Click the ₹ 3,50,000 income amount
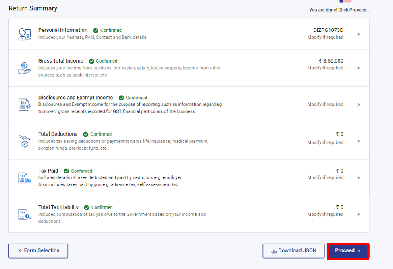The height and width of the screenshot is (269, 393). tap(331, 60)
